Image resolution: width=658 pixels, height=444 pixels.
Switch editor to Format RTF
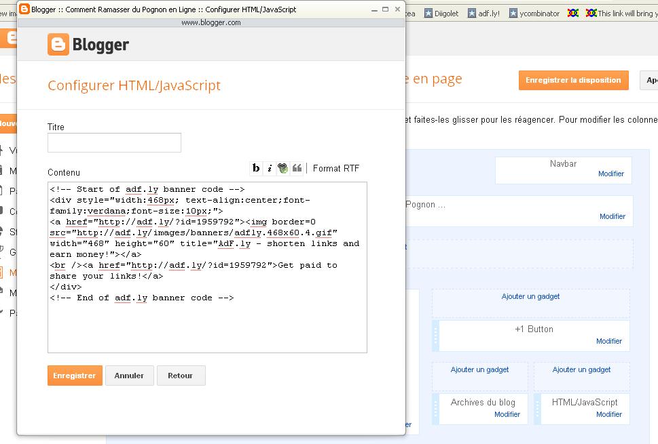point(335,168)
